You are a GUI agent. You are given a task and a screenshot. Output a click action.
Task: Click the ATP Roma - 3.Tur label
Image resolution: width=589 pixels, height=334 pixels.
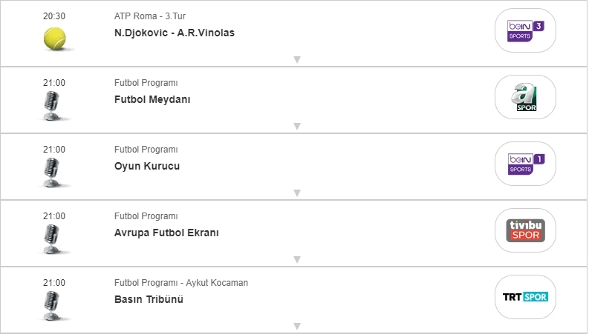(x=150, y=16)
